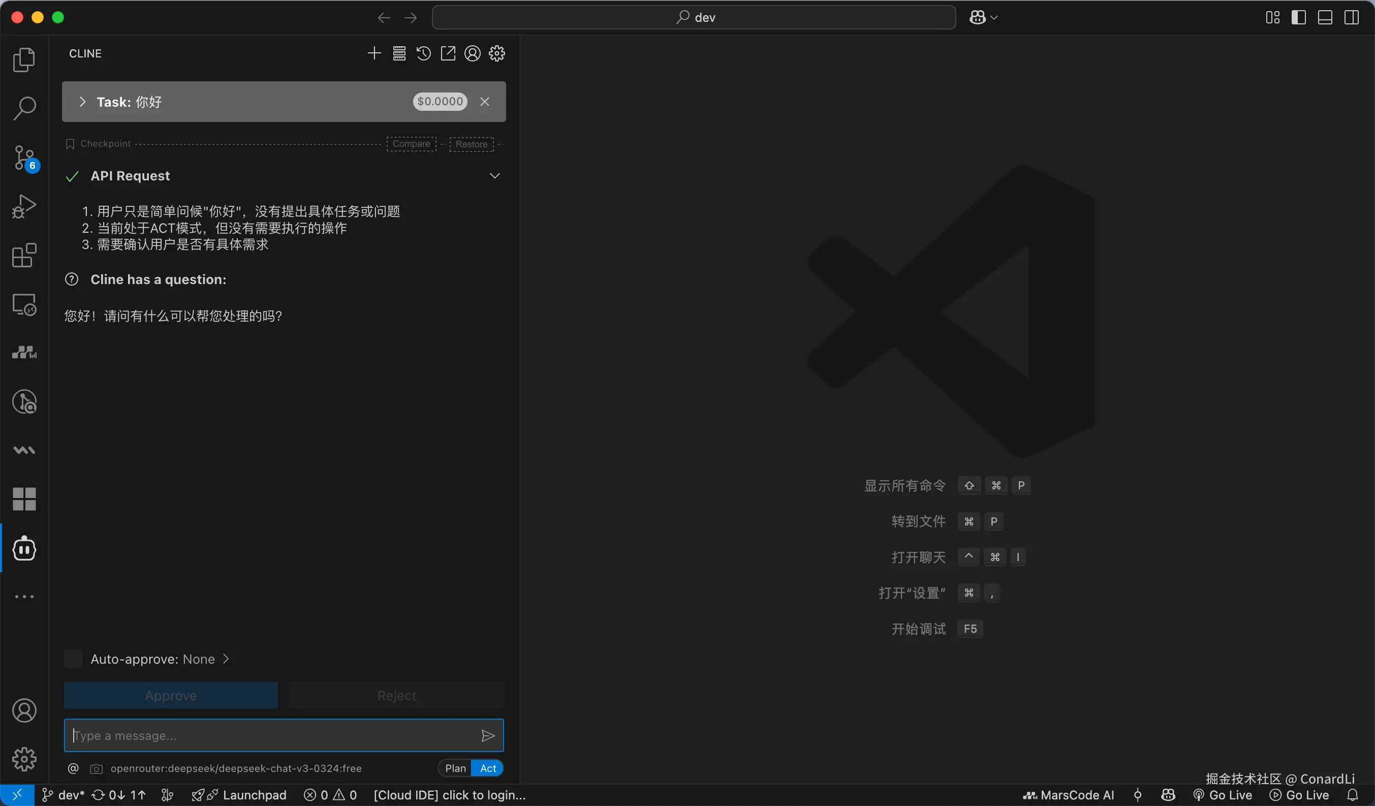
Task: Click the camera image attach icon
Action: [96, 769]
